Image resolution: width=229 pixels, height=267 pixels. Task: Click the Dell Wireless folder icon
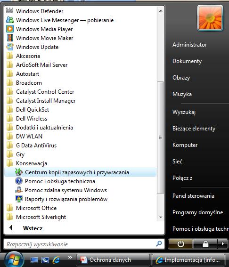pyautogui.click(x=9, y=118)
